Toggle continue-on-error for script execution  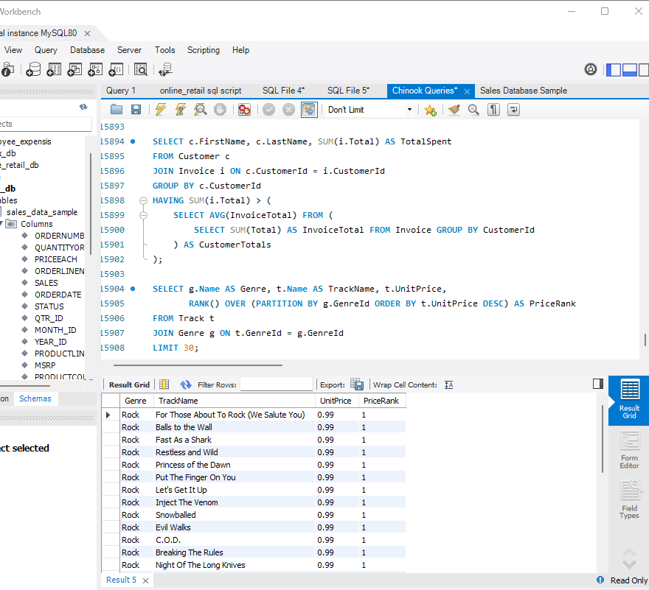point(244,110)
